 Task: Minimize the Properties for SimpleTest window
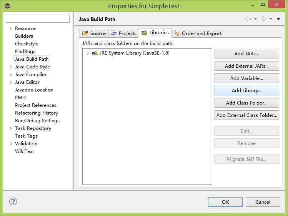click(x=253, y=5)
